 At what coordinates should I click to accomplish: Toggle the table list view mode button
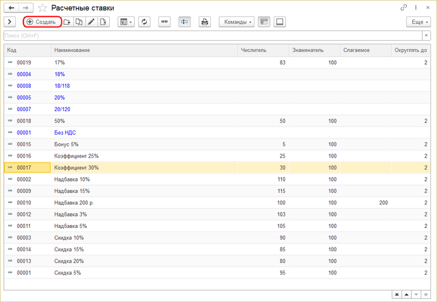coord(264,22)
